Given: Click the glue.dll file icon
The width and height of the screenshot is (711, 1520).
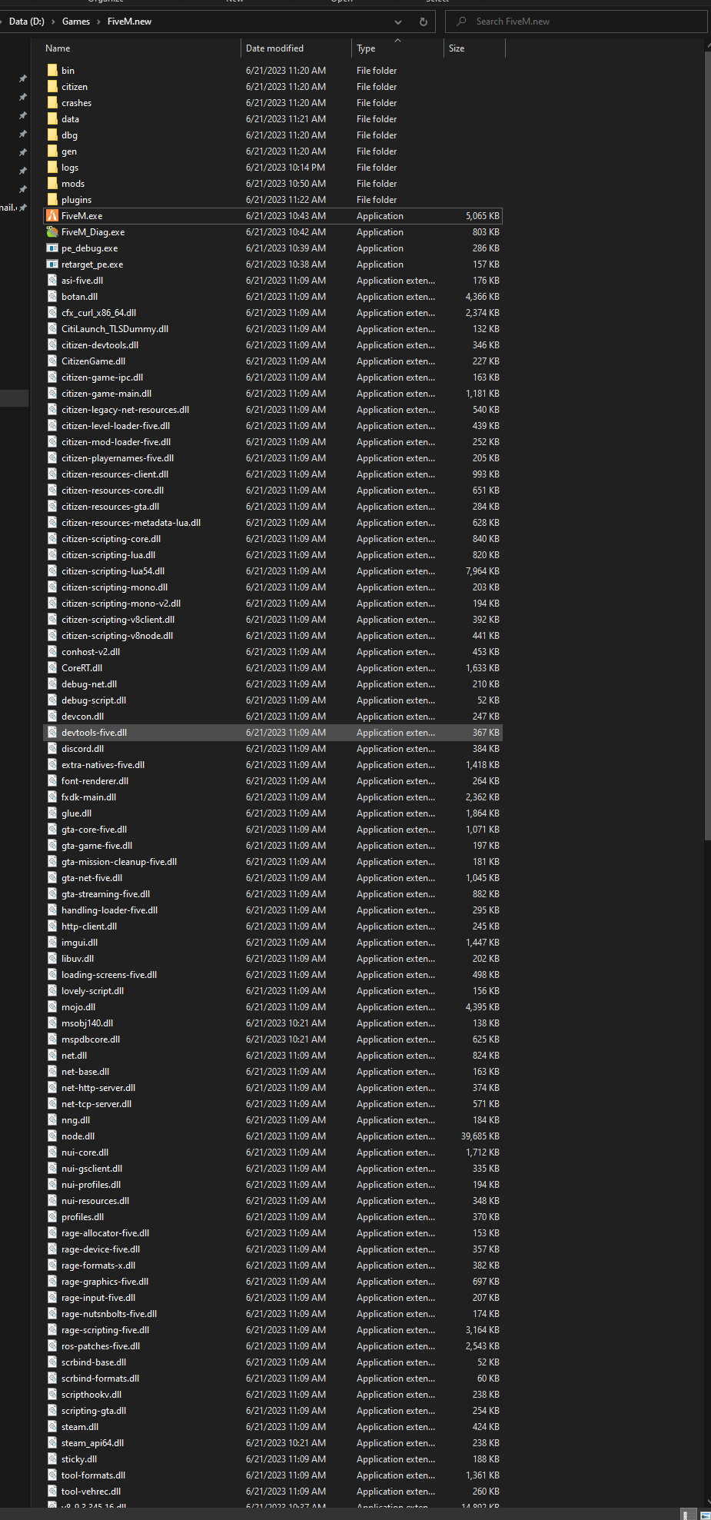Looking at the screenshot, I should [x=52, y=813].
